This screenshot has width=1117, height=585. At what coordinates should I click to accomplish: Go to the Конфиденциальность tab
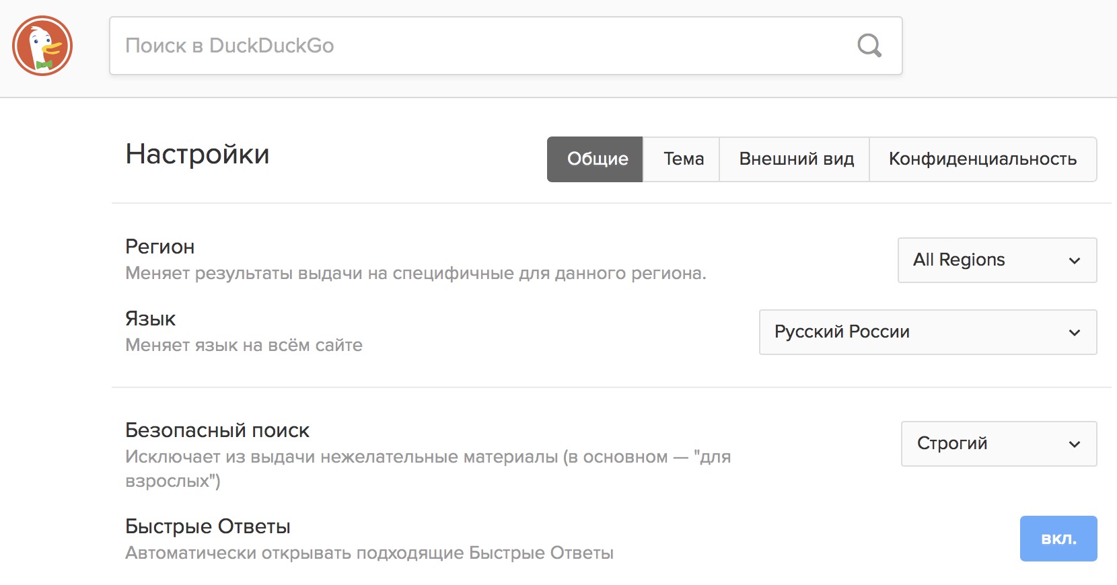click(982, 159)
